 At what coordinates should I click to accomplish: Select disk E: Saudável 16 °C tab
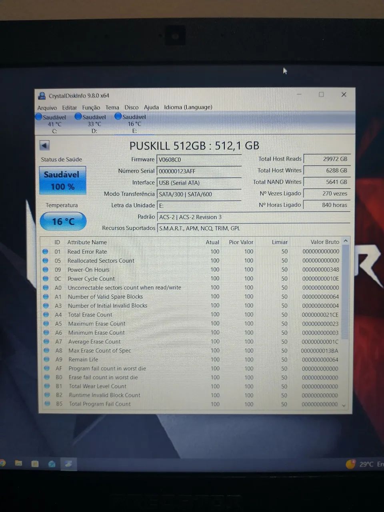coord(134,124)
